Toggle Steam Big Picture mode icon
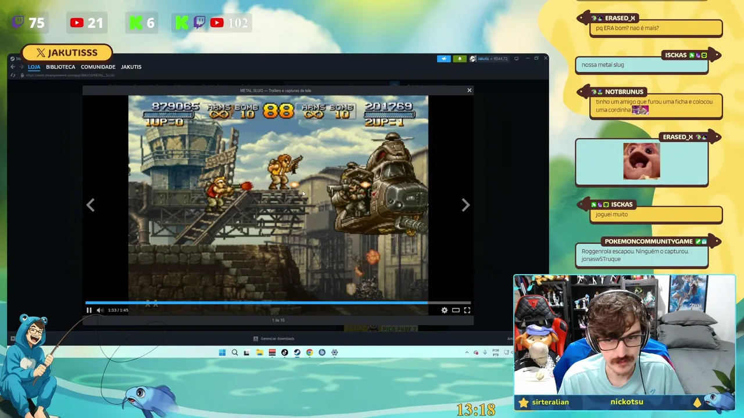Screen dimensions: 744x418 [x=516, y=59]
